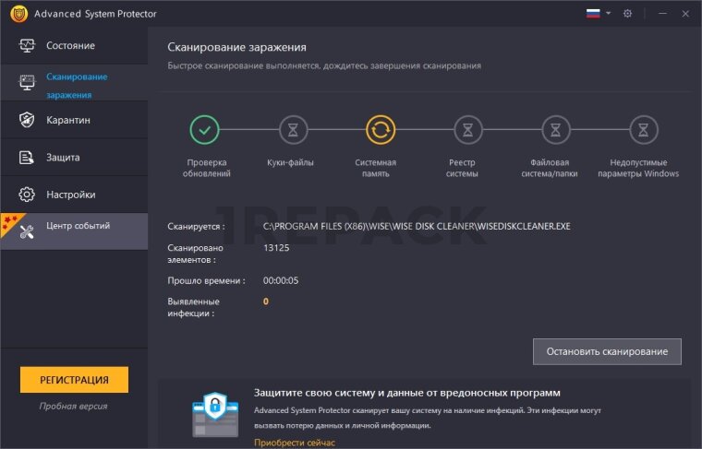Screen dimensions: 702x449
Task: Select Сканирование заражения in sidebar
Action: tap(76, 85)
